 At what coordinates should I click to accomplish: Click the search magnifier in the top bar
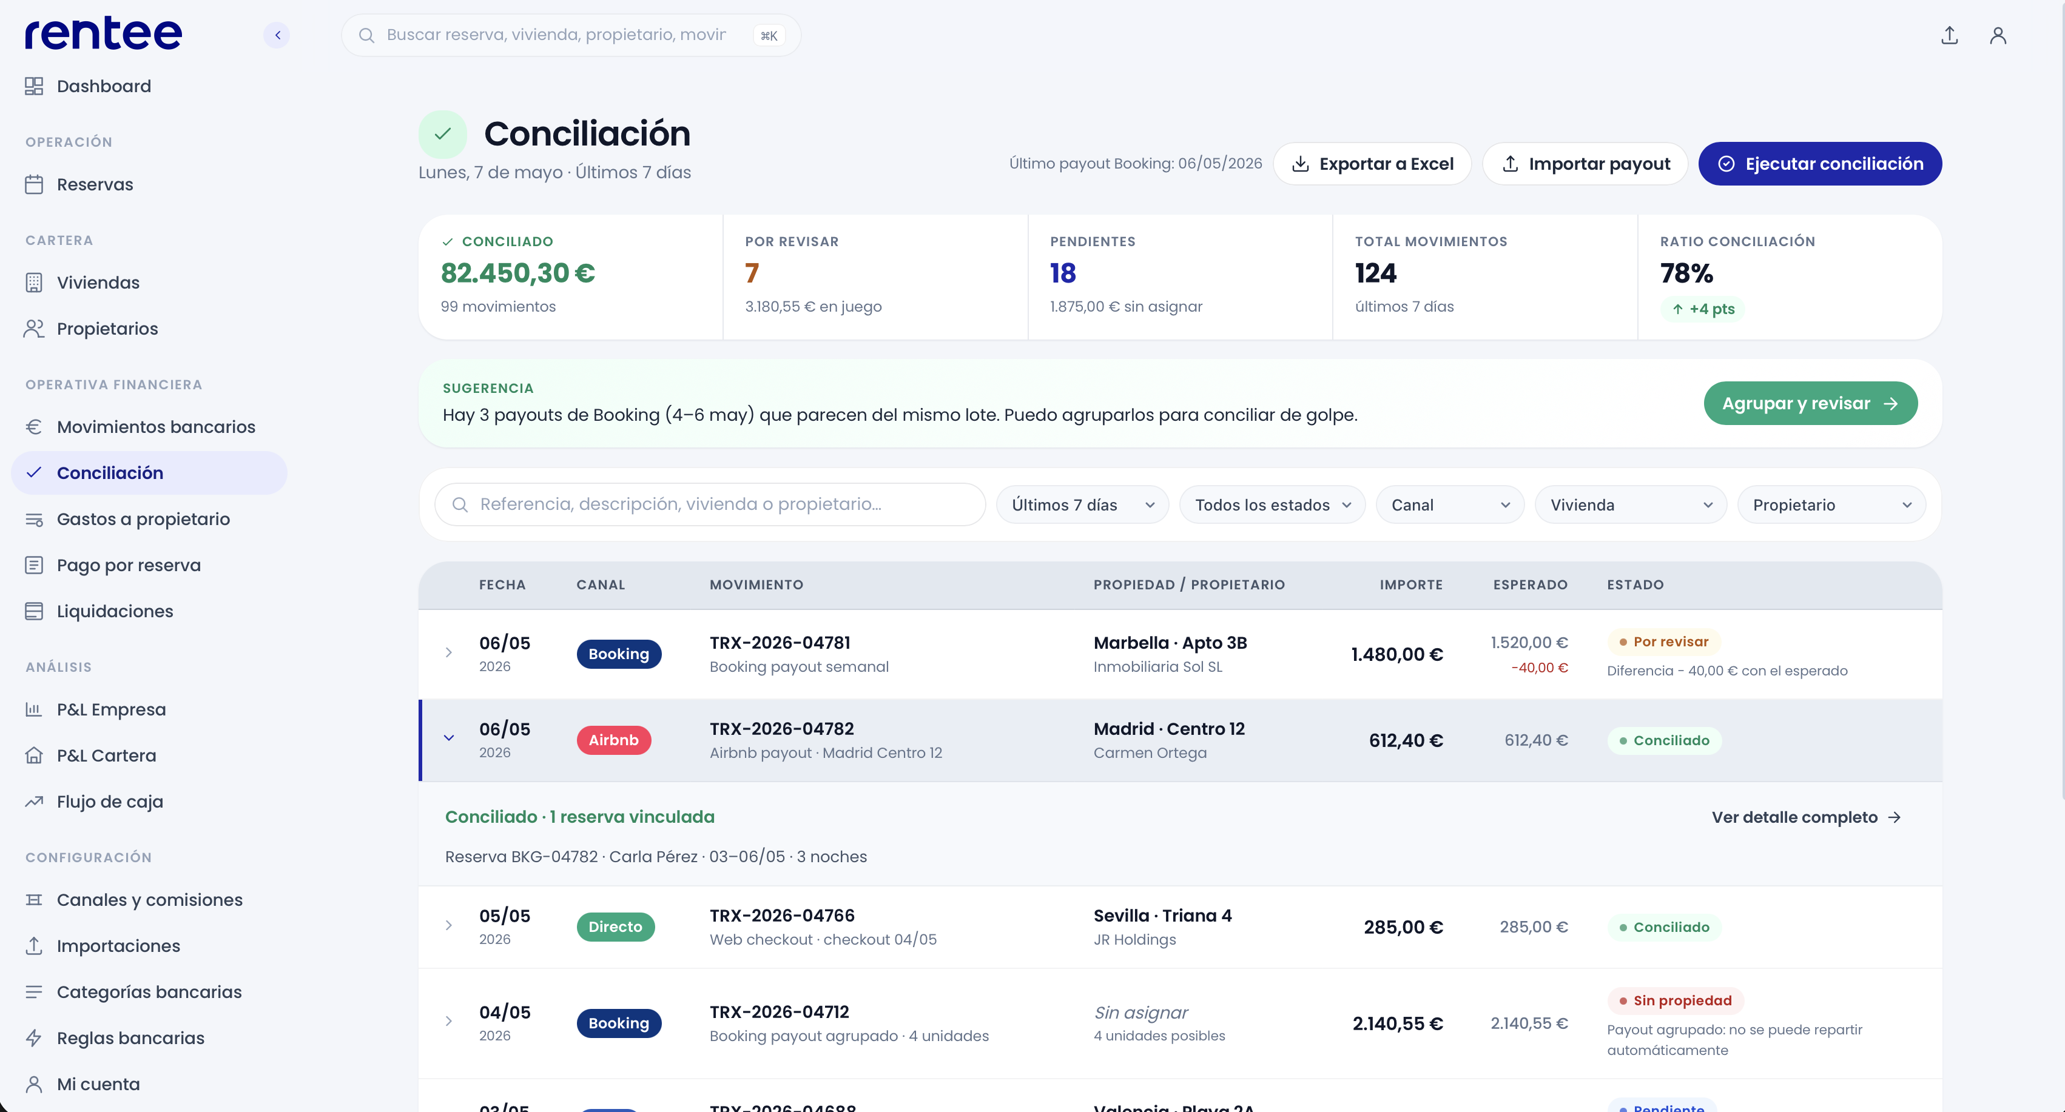366,35
